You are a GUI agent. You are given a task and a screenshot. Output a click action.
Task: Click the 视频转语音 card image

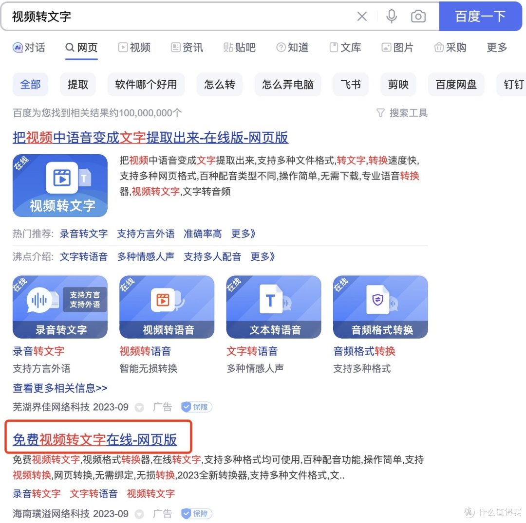[x=167, y=307]
